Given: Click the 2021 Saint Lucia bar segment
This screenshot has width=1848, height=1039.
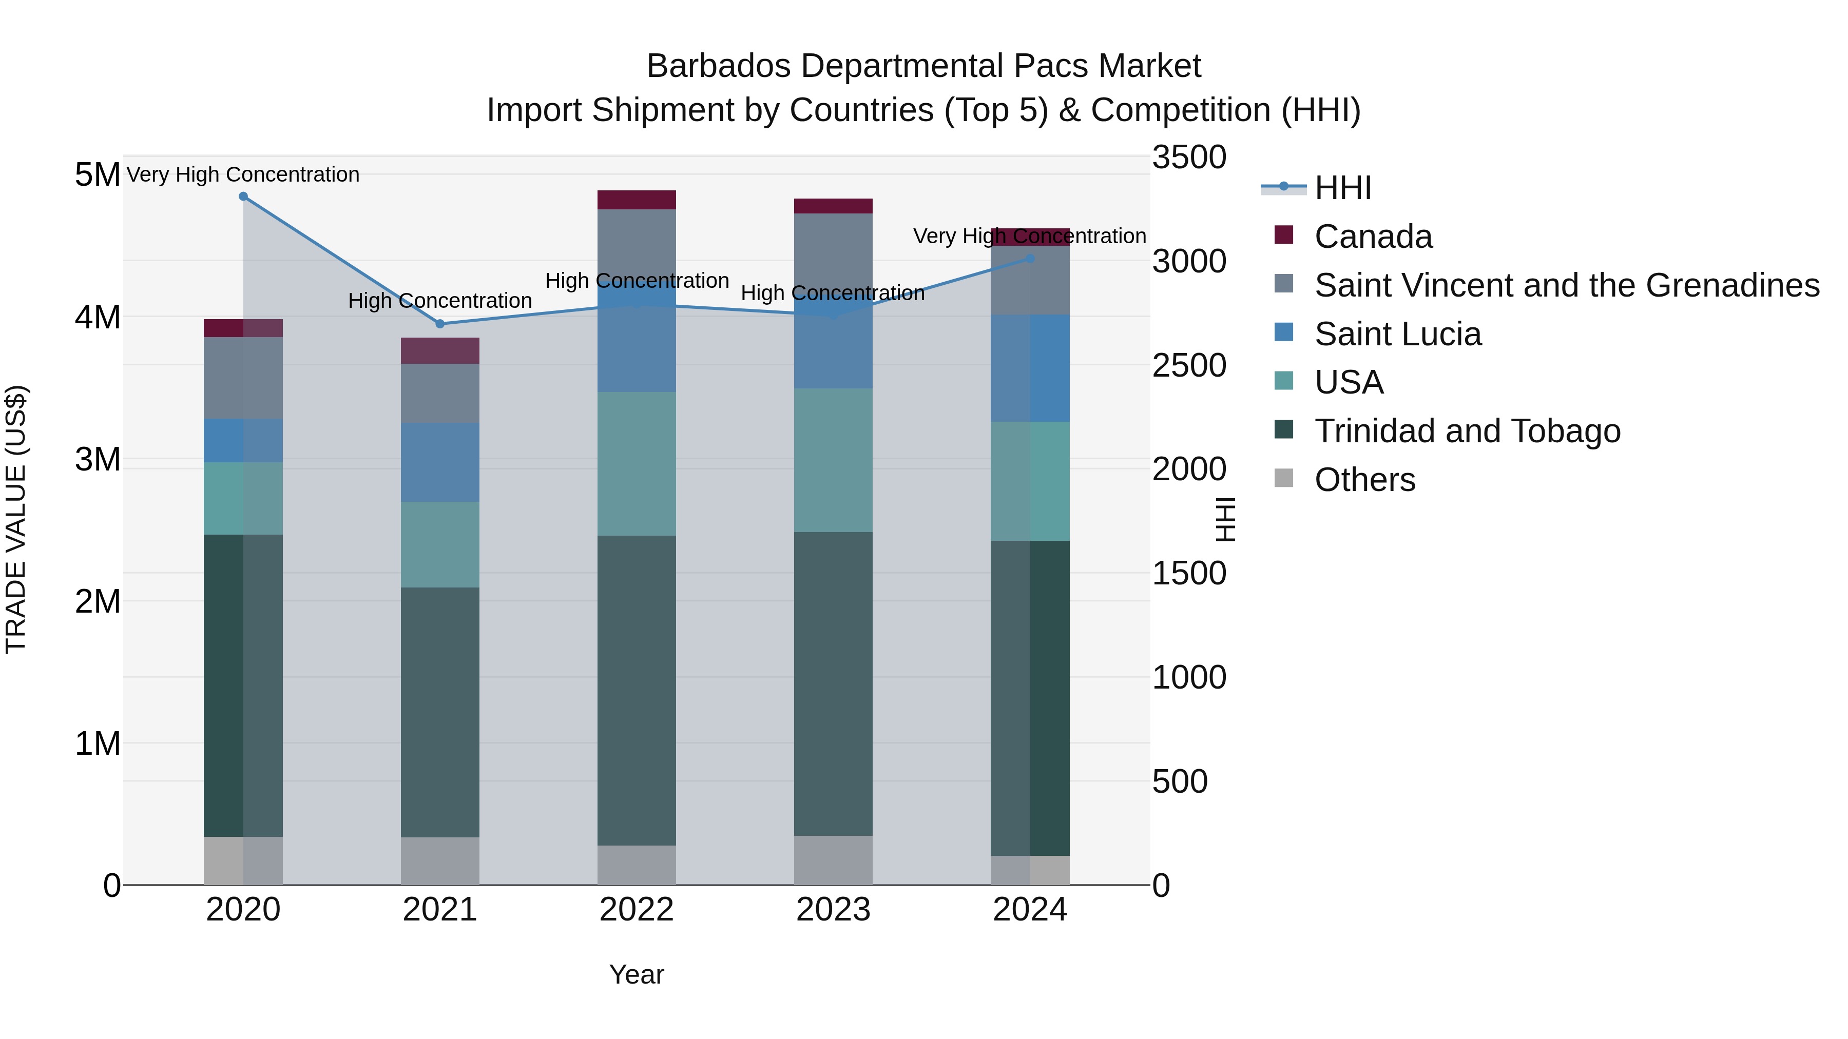Looking at the screenshot, I should point(440,462).
